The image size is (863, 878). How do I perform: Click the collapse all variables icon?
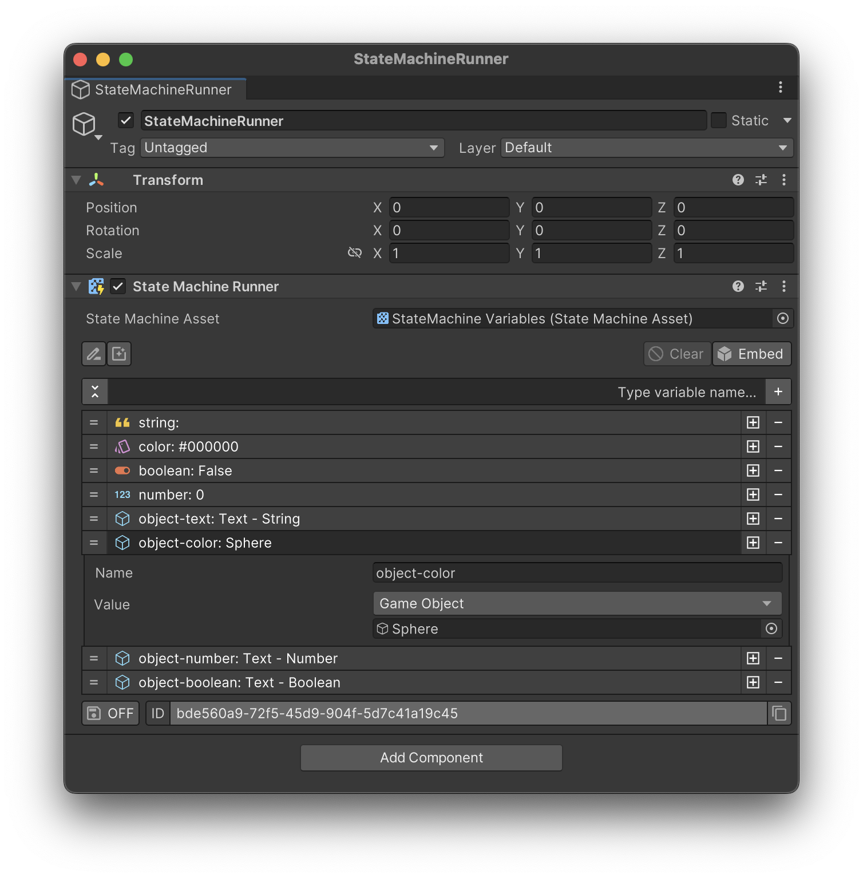click(x=95, y=392)
